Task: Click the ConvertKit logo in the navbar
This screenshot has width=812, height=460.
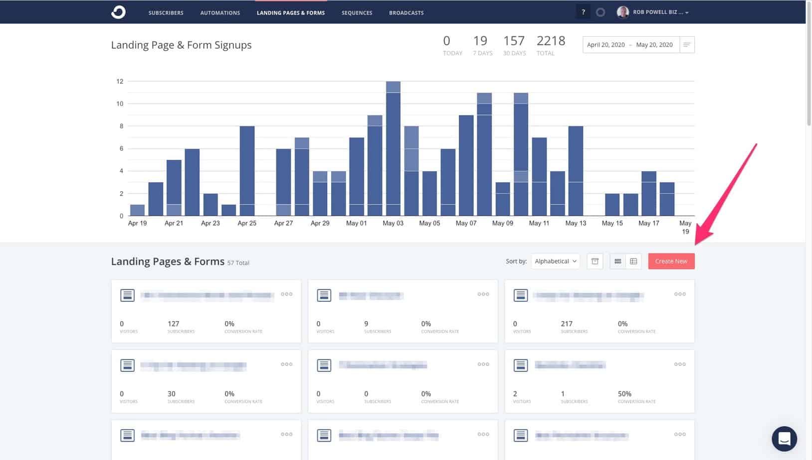Action: [118, 12]
